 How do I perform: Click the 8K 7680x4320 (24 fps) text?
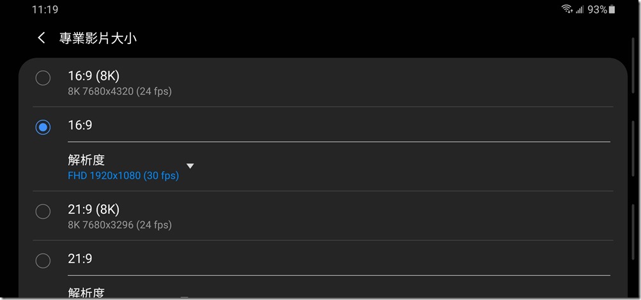[120, 91]
